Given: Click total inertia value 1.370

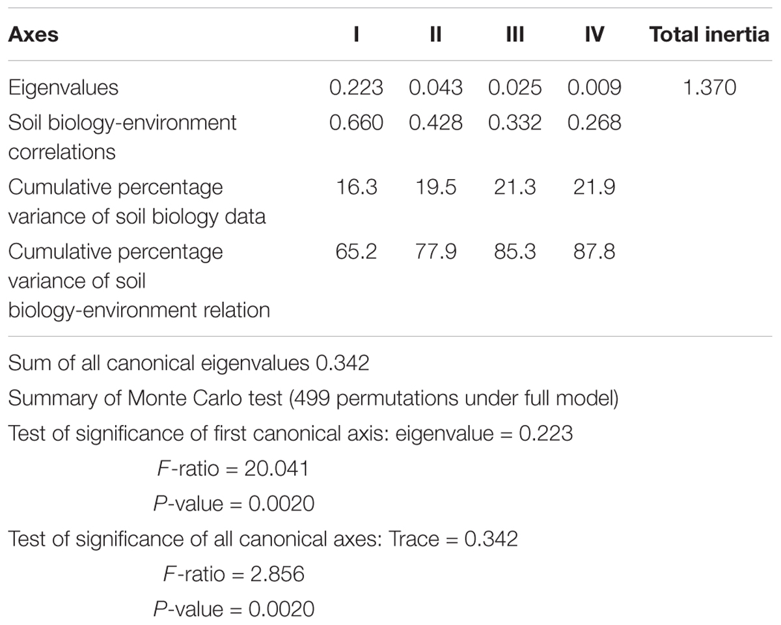Looking at the screenshot, I should click(x=709, y=87).
